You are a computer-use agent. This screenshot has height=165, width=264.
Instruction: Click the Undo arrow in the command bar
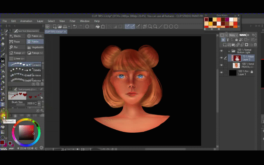tap(75, 26)
